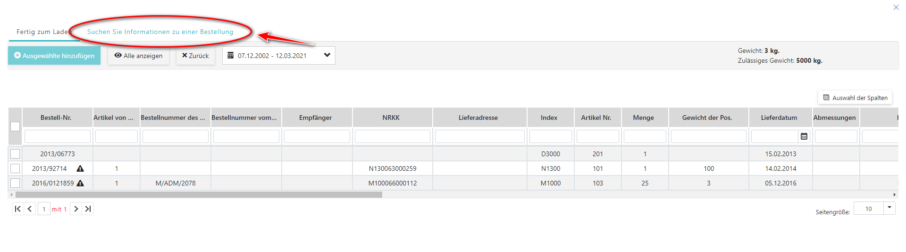
Task: Go to previous page of results
Action: pyautogui.click(x=30, y=209)
